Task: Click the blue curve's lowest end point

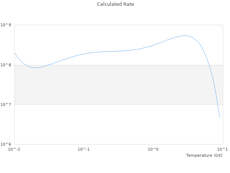Action: 220,117
